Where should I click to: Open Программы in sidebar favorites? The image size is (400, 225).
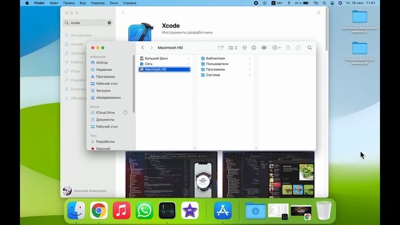point(106,76)
